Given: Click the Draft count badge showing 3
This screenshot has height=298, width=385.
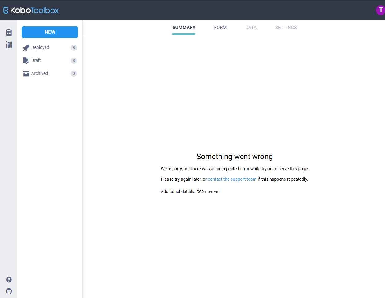Looking at the screenshot, I should click(74, 61).
